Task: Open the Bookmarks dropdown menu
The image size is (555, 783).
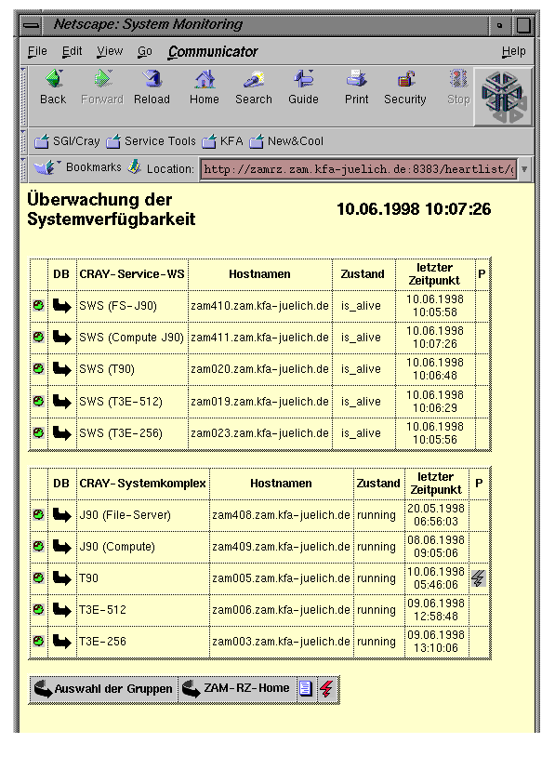Action: pyautogui.click(x=78, y=167)
